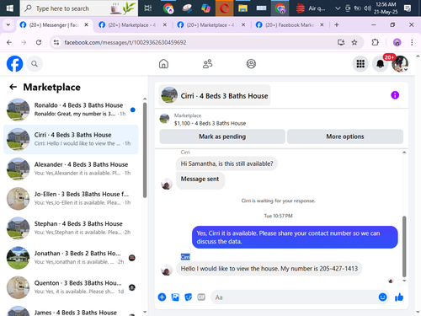Open a new browser tab
The width and height of the screenshot is (421, 316).
(x=337, y=24)
